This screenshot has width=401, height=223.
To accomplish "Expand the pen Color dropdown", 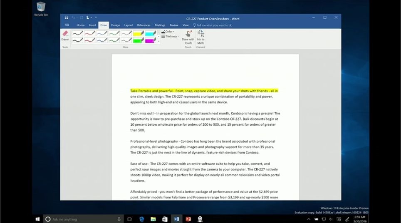I will pos(168,32).
